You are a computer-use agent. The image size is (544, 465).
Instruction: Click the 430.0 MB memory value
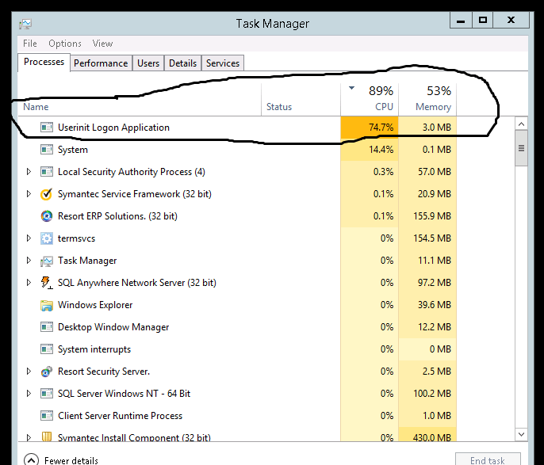click(x=432, y=437)
